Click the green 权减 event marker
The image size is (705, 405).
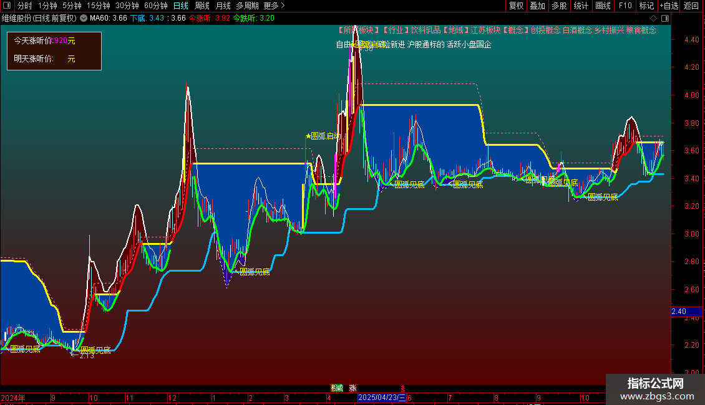tap(337, 388)
